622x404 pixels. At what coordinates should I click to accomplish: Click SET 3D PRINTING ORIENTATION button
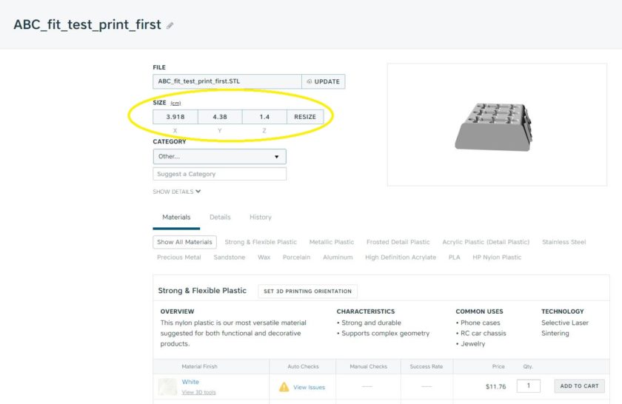click(307, 292)
